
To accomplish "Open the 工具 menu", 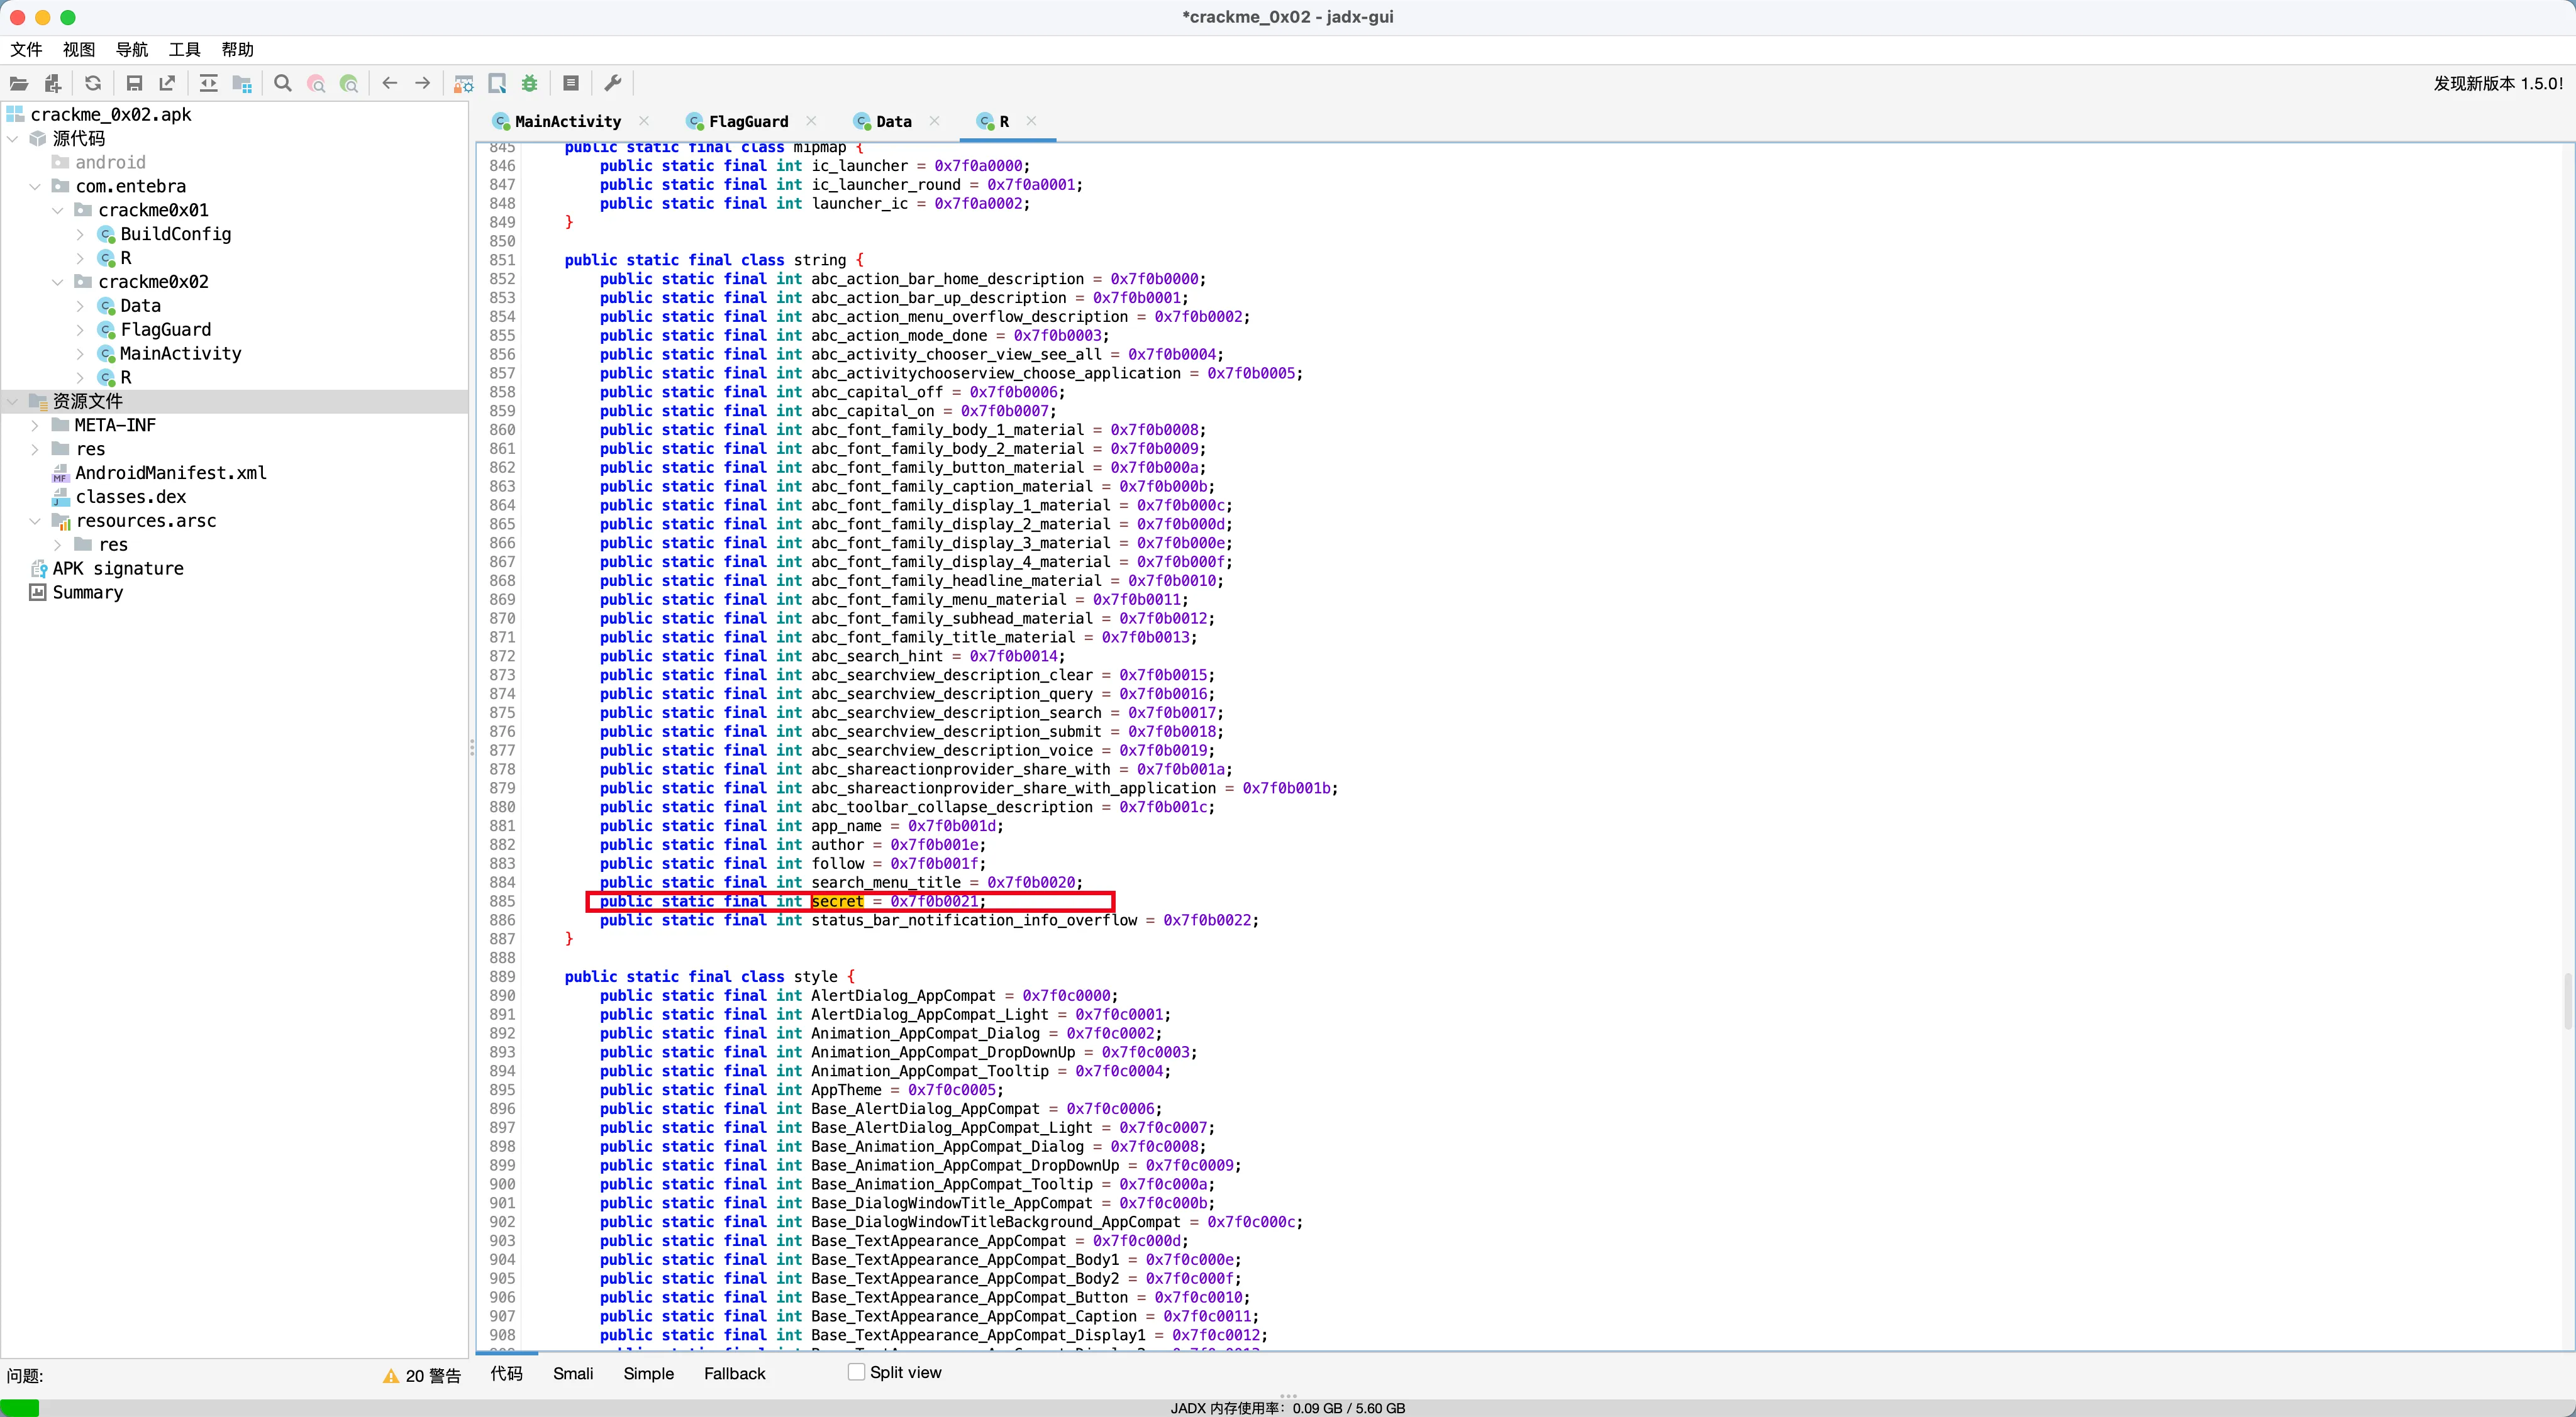I will pyautogui.click(x=184, y=49).
